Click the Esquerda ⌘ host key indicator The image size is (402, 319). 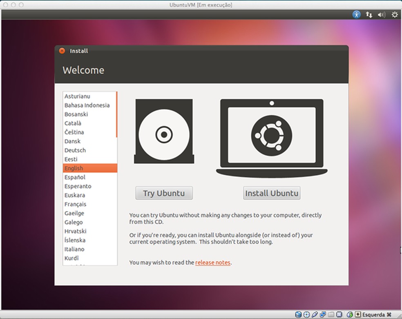click(x=377, y=315)
